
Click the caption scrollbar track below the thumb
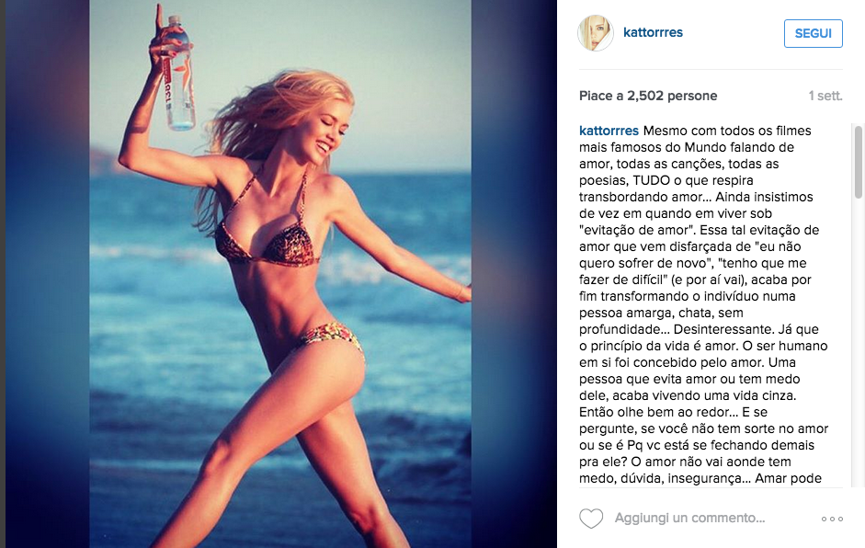point(858,342)
